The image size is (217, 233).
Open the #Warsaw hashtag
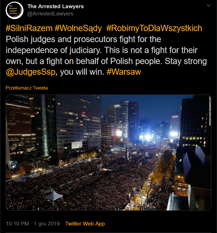click(x=124, y=72)
